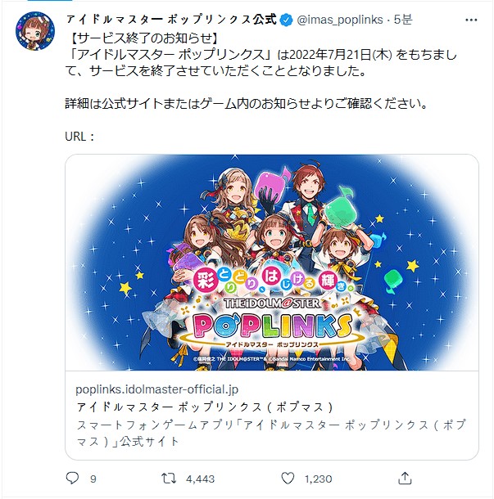Click the poplinks.idolmaster-official.jp domain link
Screen dimensions: 494x499
(x=156, y=389)
